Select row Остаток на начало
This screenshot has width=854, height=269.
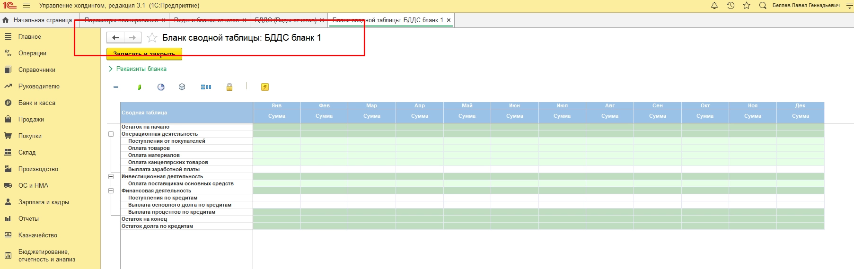pyautogui.click(x=186, y=127)
